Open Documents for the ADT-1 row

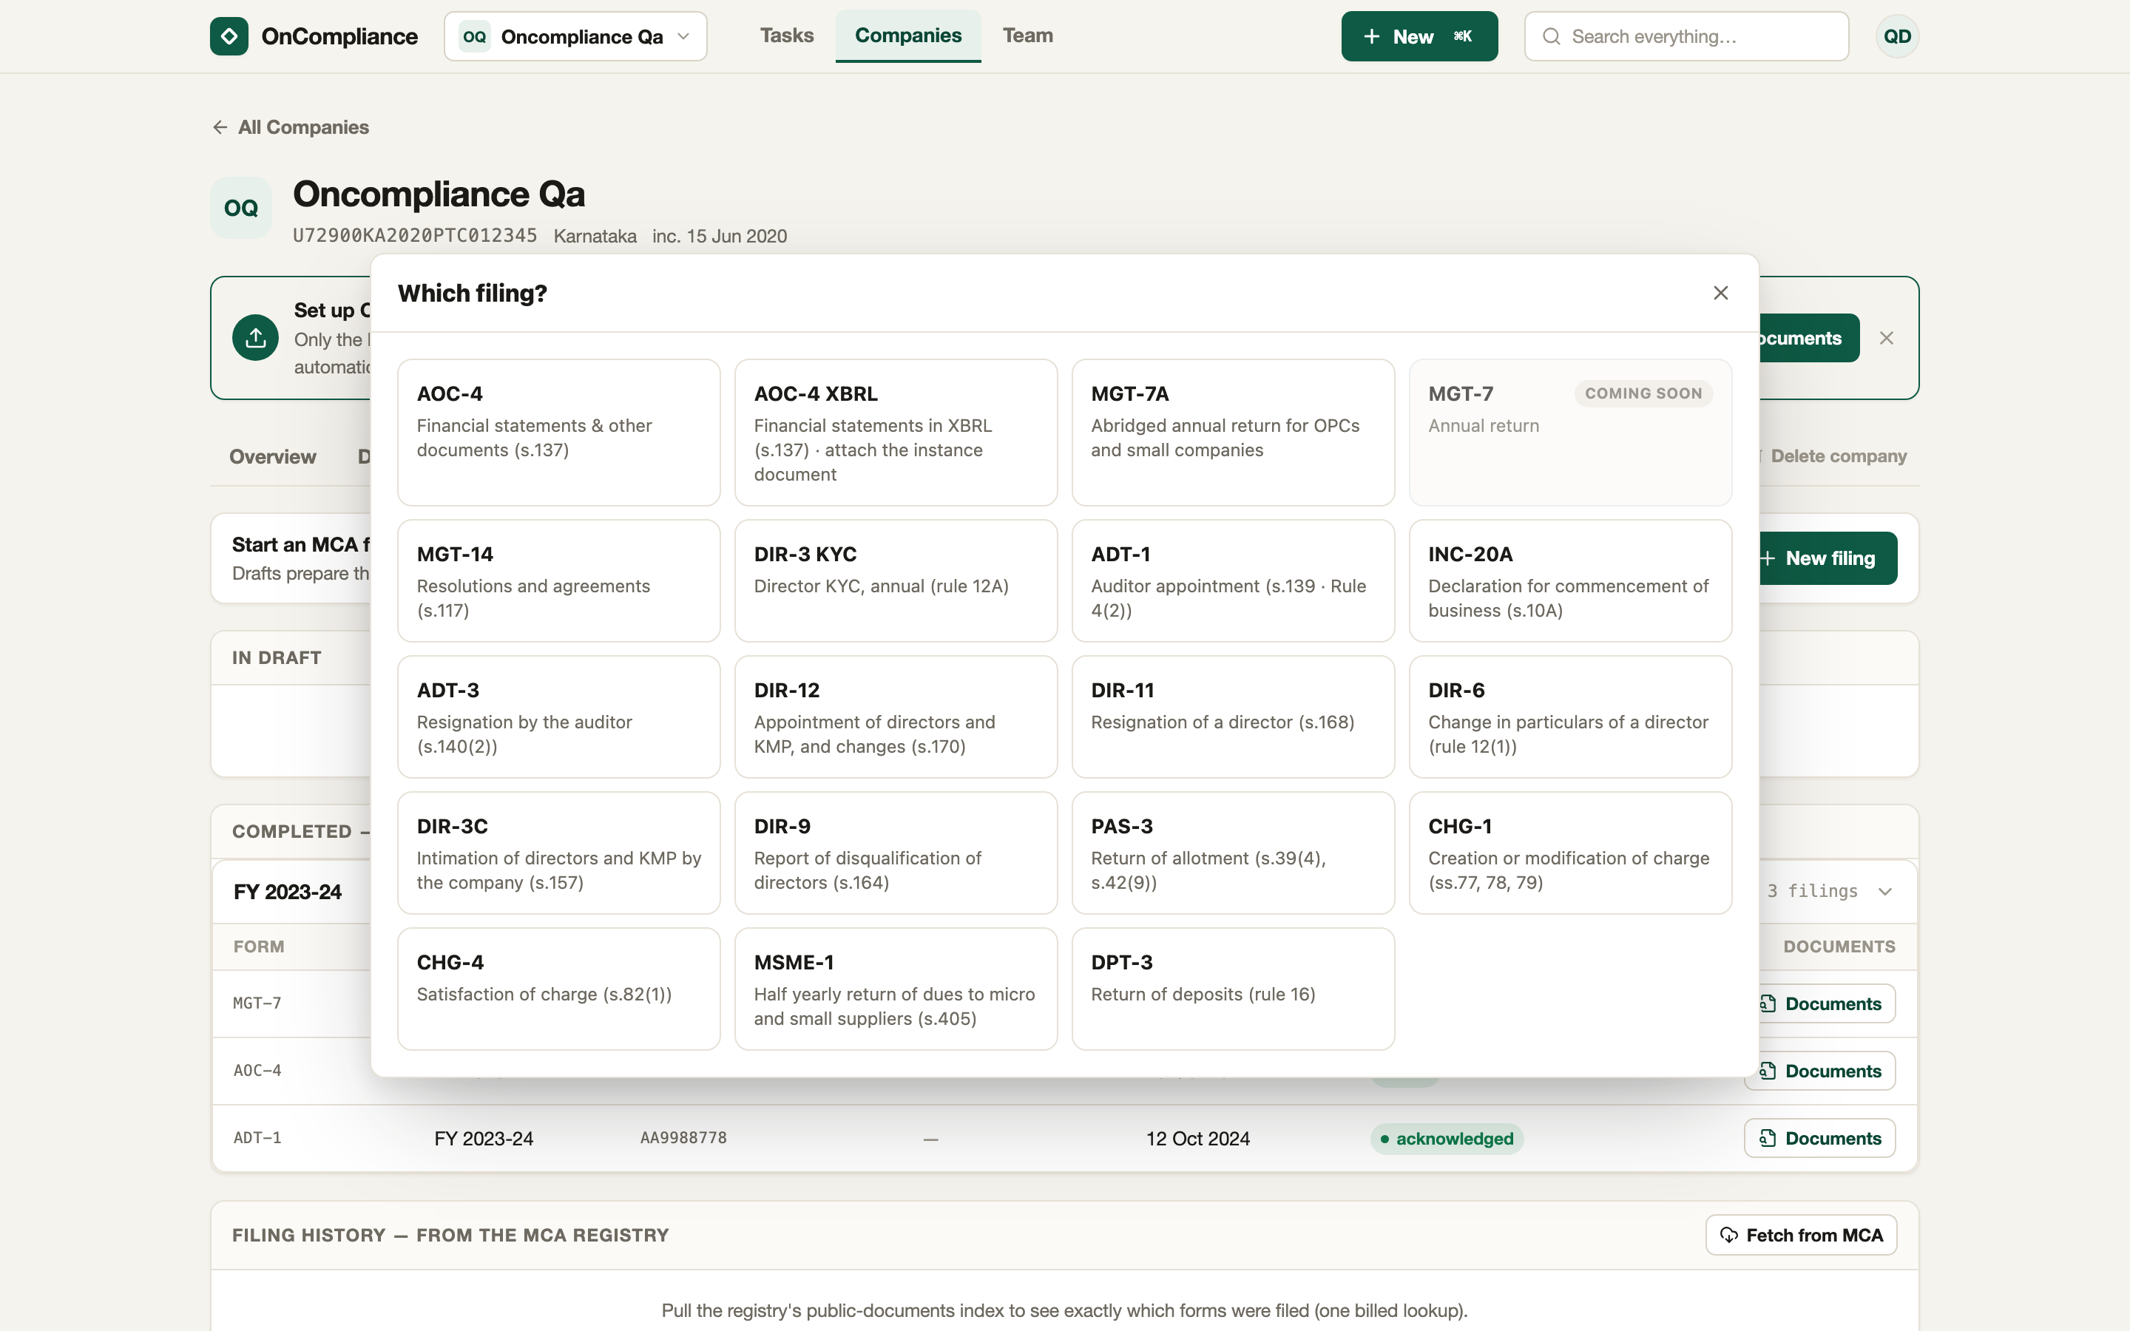pyautogui.click(x=1819, y=1138)
